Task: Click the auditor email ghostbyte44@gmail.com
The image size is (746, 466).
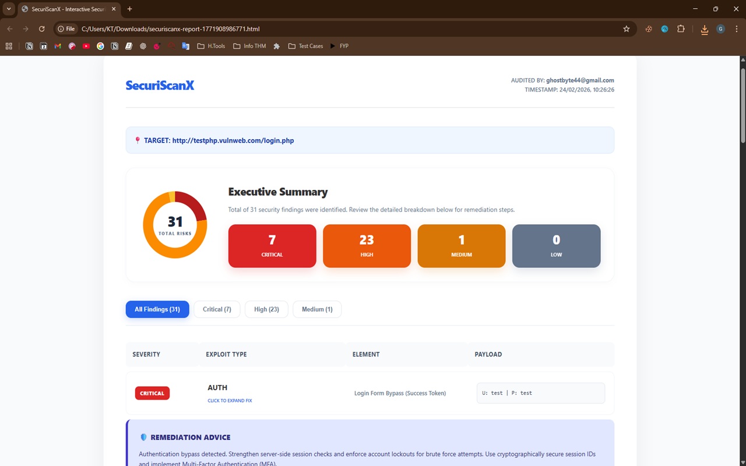Action: coord(580,80)
